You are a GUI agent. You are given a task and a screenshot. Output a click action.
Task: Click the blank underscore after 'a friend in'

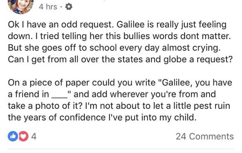[59, 97]
